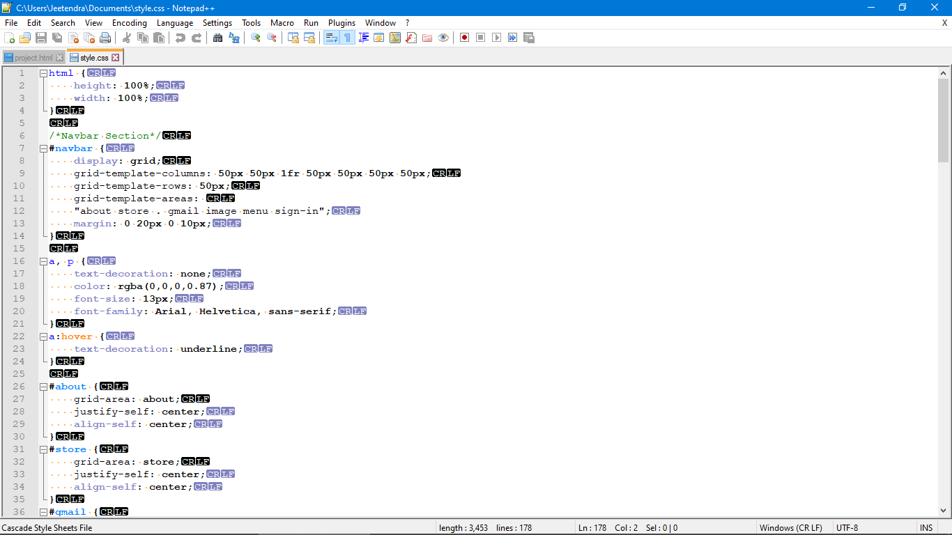Click the Zoom Out magnifier icon
Image resolution: width=952 pixels, height=535 pixels.
(x=272, y=38)
